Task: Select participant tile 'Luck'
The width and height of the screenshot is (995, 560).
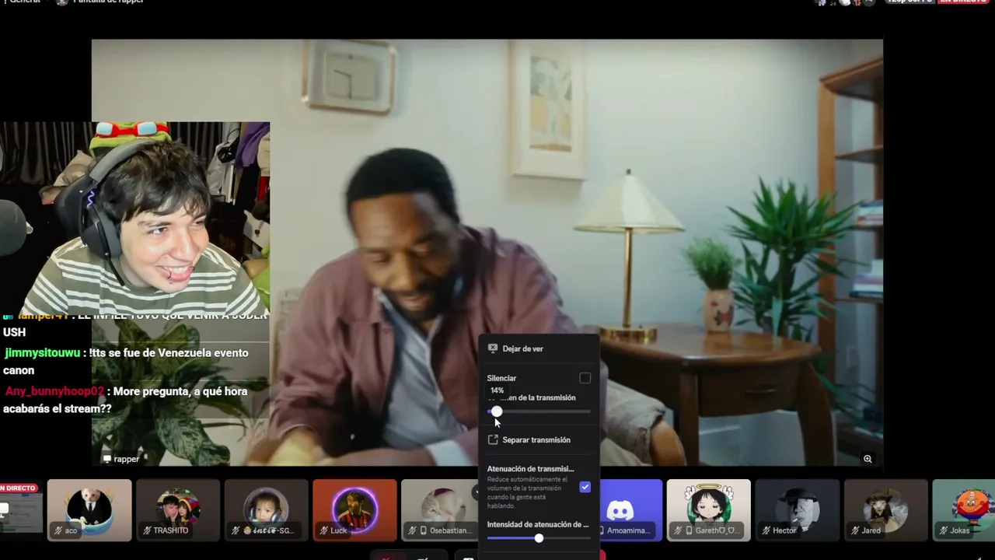Action: coord(354,510)
